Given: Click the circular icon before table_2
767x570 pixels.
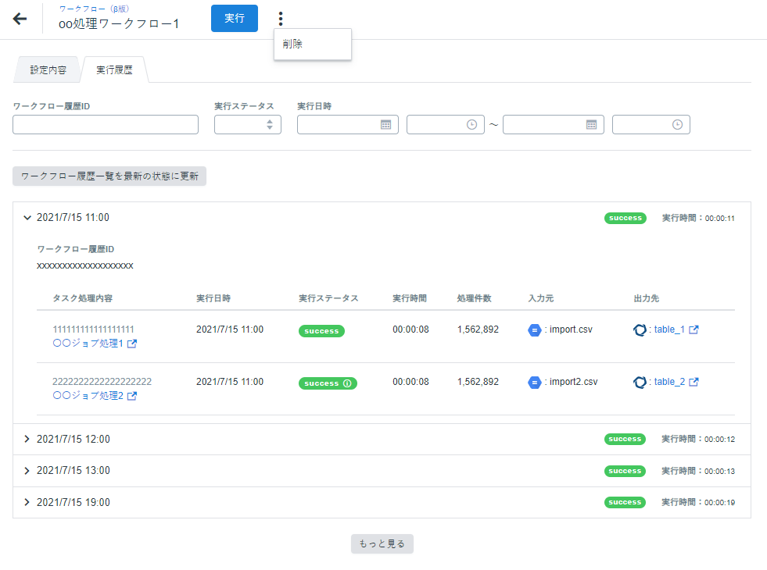Looking at the screenshot, I should pos(640,383).
